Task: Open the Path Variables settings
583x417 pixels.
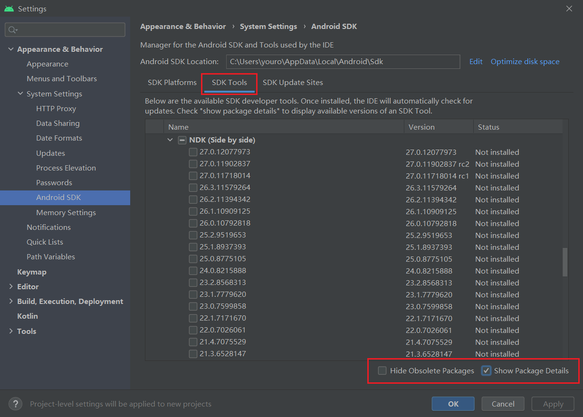Action: point(51,257)
